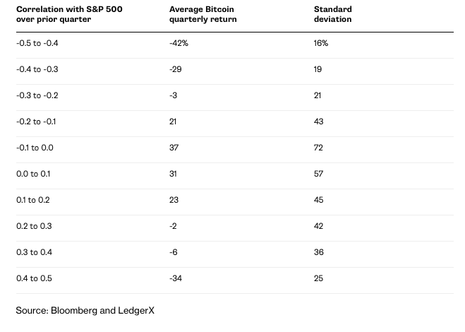Click the 57 standard deviation cell
Screen dimensions: 465x332
[319, 174]
